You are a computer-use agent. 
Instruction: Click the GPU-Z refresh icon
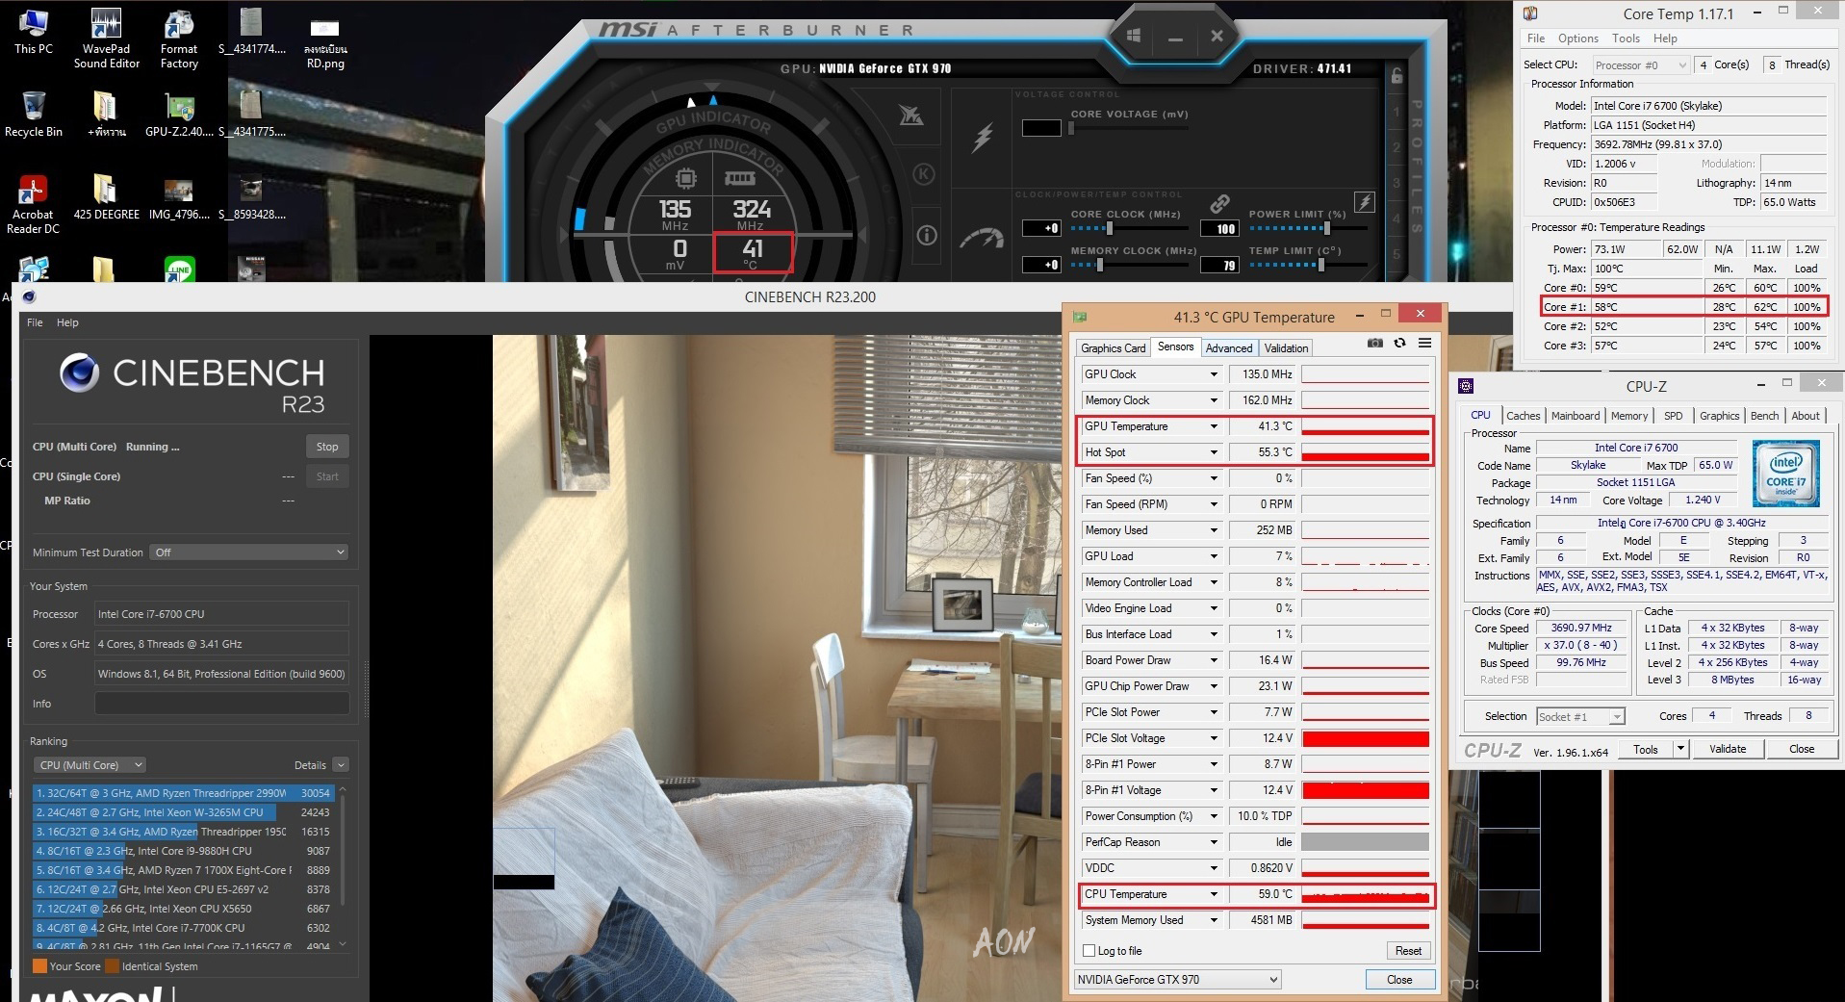point(1399,344)
